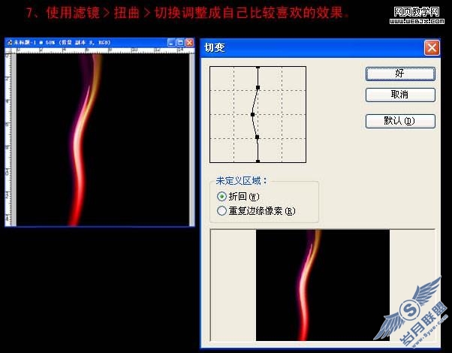
Task: Close the document window
Action: click(x=189, y=43)
